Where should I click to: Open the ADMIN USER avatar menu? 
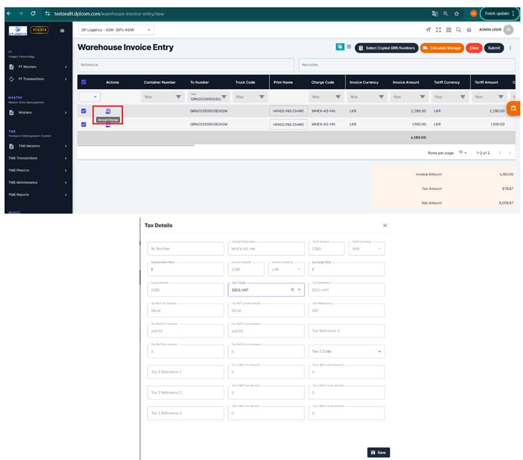(x=508, y=30)
